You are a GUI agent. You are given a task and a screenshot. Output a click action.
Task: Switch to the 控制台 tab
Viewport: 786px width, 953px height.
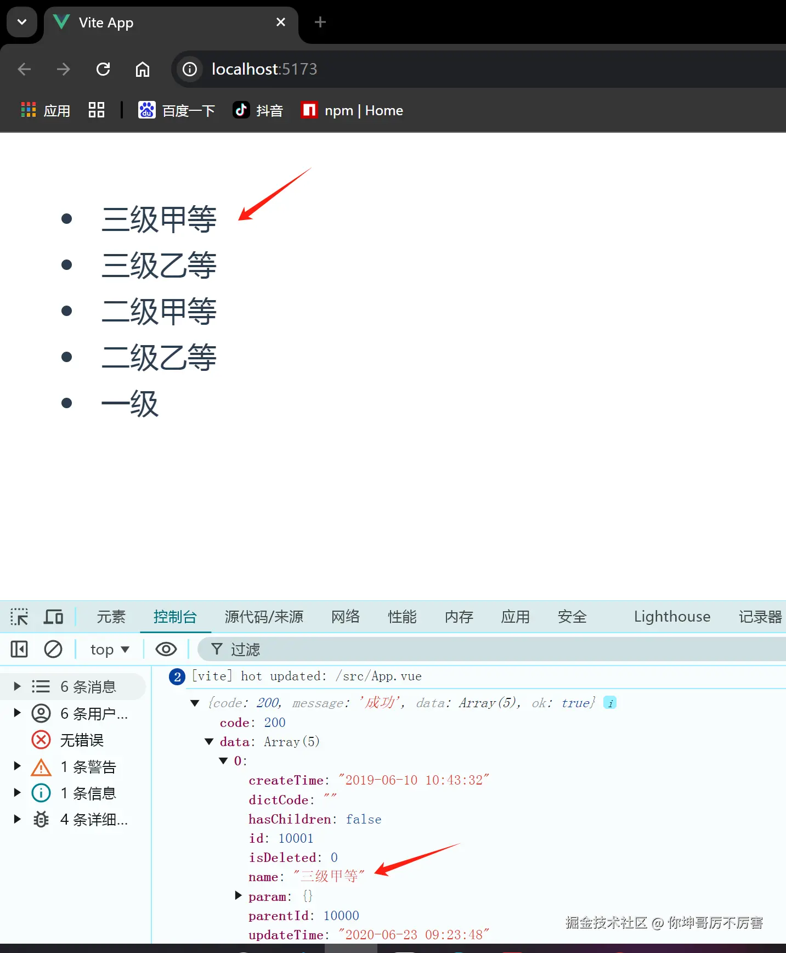(176, 617)
